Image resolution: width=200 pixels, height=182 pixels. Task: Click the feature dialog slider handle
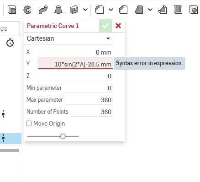coord(63,136)
